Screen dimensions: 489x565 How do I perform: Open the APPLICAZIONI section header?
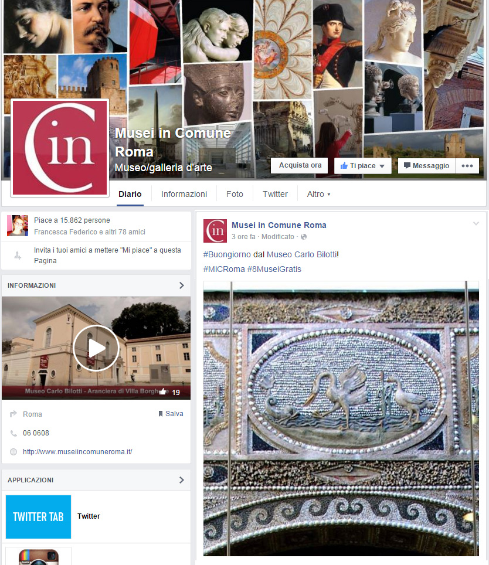tap(96, 480)
